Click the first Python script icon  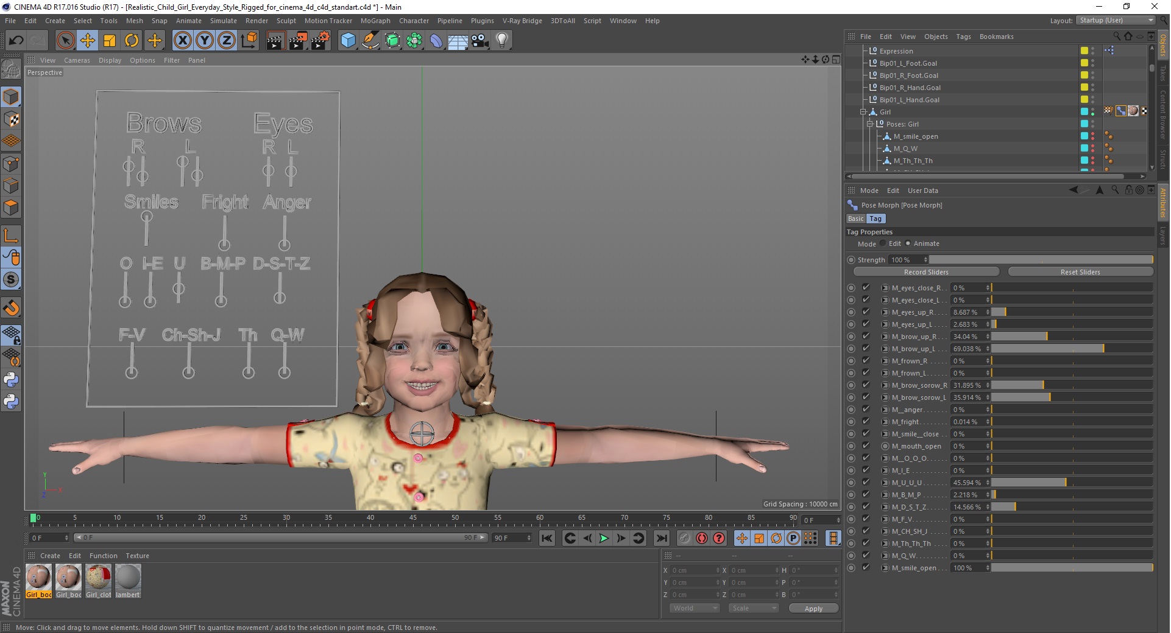(x=11, y=380)
